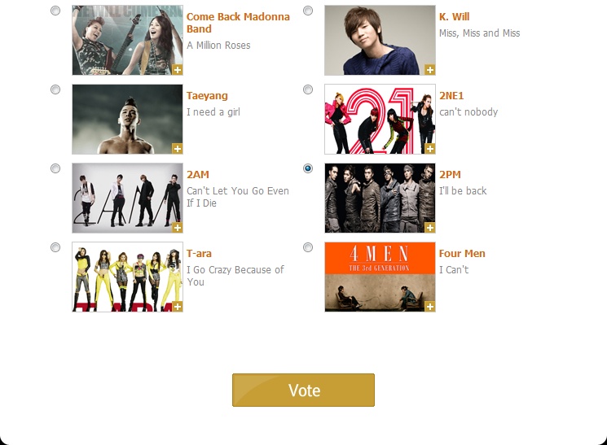This screenshot has height=445, width=607.
Task: Click the plus icon on Four Men cover
Action: [429, 307]
